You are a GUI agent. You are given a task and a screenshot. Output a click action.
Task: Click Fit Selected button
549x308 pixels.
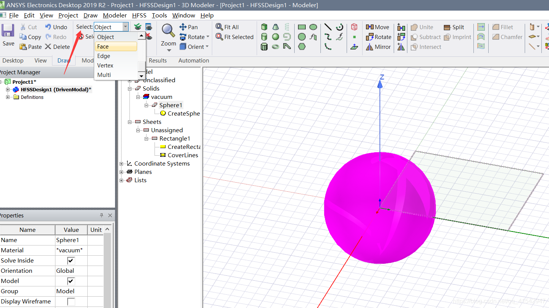click(x=234, y=37)
